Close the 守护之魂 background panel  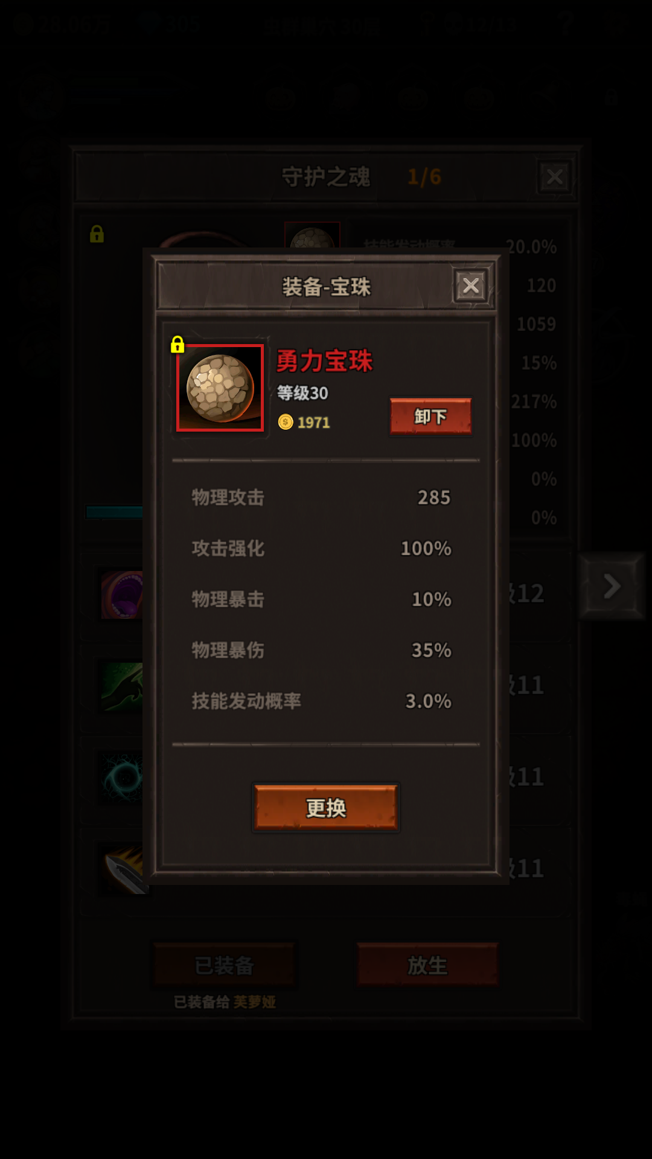click(554, 177)
